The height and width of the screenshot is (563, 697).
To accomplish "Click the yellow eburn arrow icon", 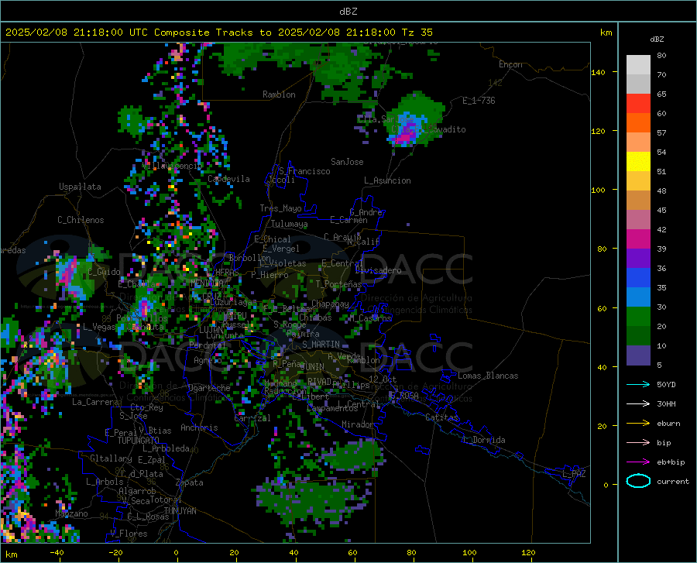I will click(x=638, y=423).
